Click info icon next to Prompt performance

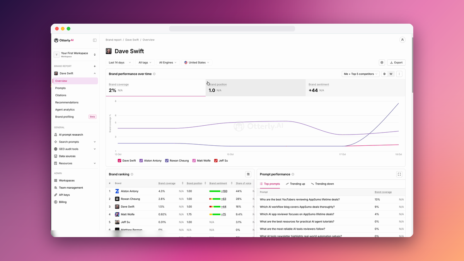[x=293, y=174]
